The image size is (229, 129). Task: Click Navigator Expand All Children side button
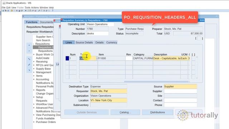(29, 59)
